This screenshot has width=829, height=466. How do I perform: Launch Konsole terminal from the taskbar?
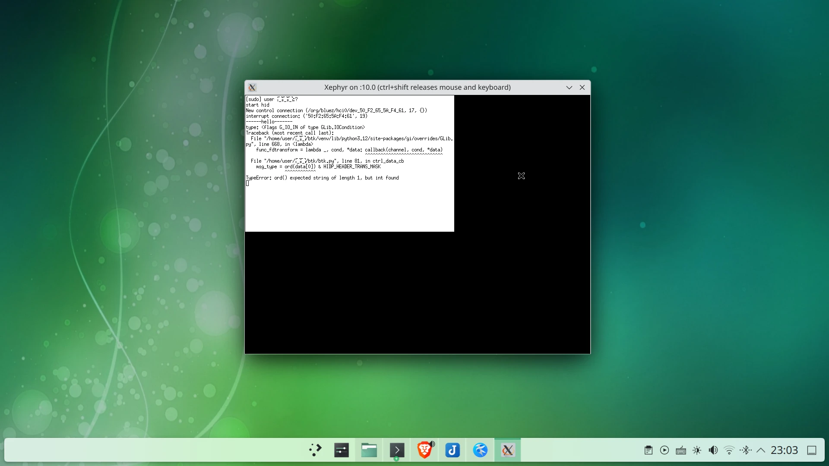point(397,450)
